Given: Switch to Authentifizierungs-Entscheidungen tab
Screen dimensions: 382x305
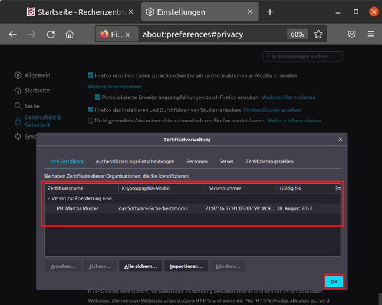Looking at the screenshot, I should pyautogui.click(x=135, y=161).
